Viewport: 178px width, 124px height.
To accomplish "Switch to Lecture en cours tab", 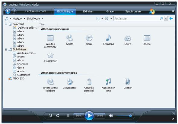I will click(36, 11).
